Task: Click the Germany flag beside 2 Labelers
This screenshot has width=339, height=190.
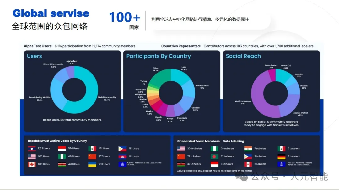Action: tap(282, 157)
